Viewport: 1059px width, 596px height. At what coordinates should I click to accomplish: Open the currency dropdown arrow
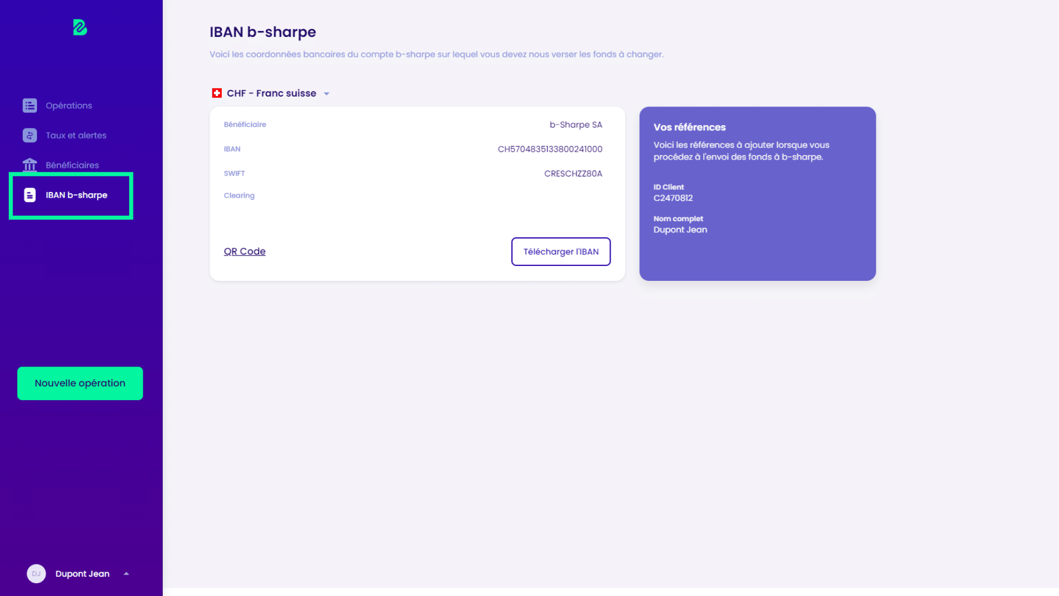(327, 94)
